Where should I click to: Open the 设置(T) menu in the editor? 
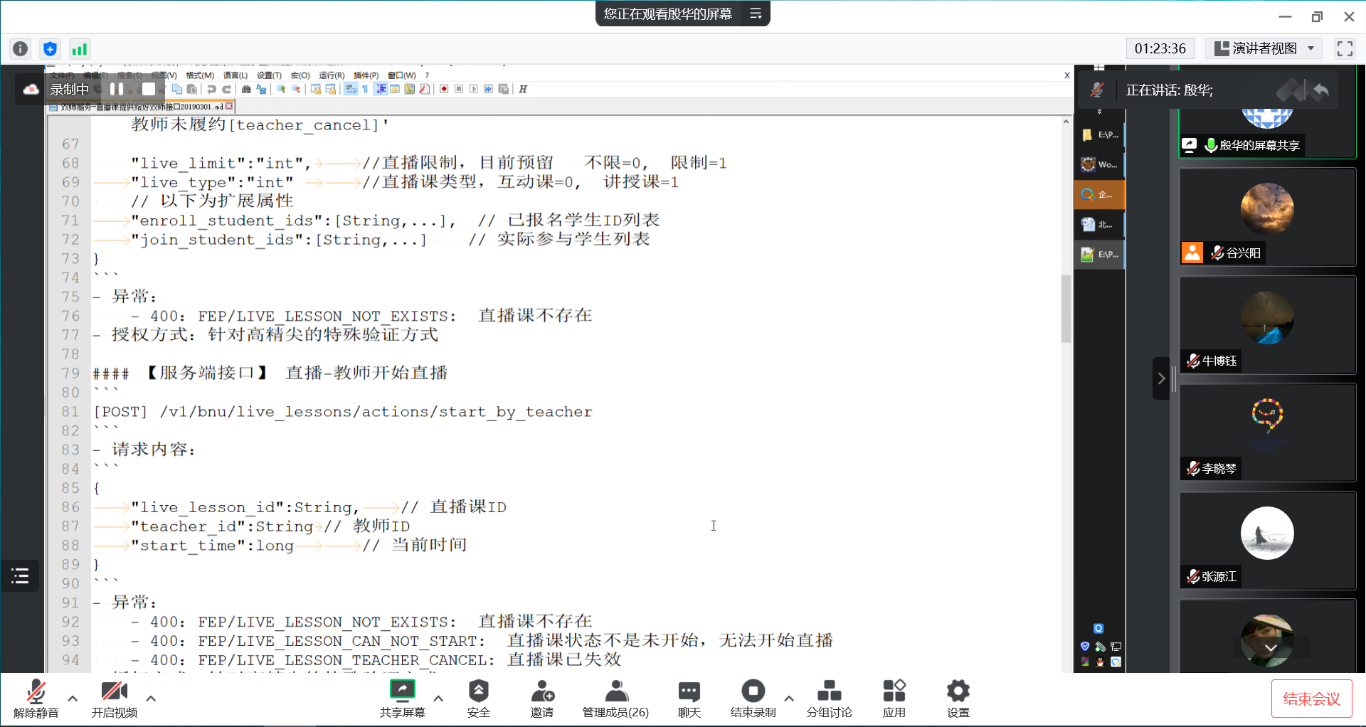click(x=269, y=75)
